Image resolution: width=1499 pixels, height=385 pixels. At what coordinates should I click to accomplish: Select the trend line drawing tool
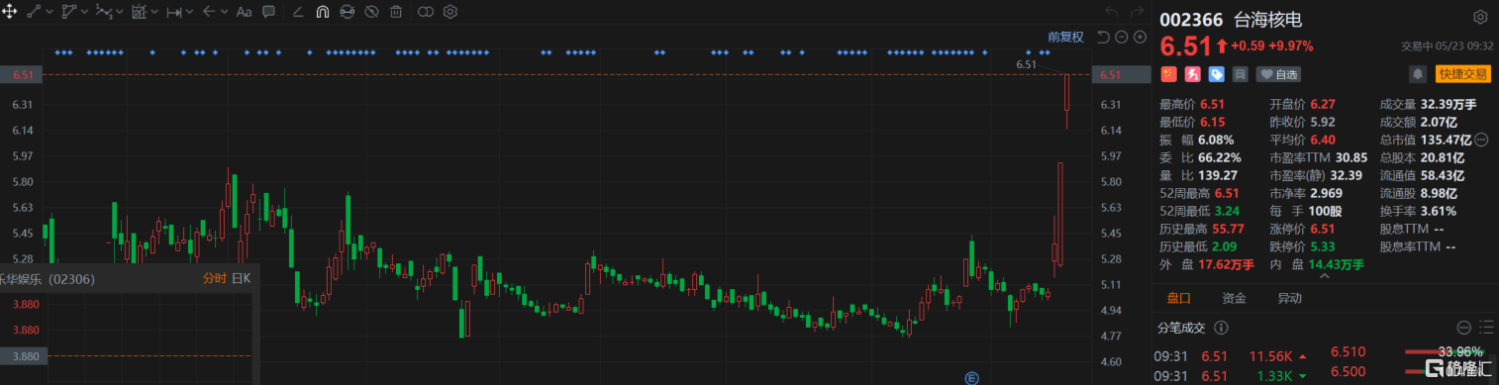(33, 12)
